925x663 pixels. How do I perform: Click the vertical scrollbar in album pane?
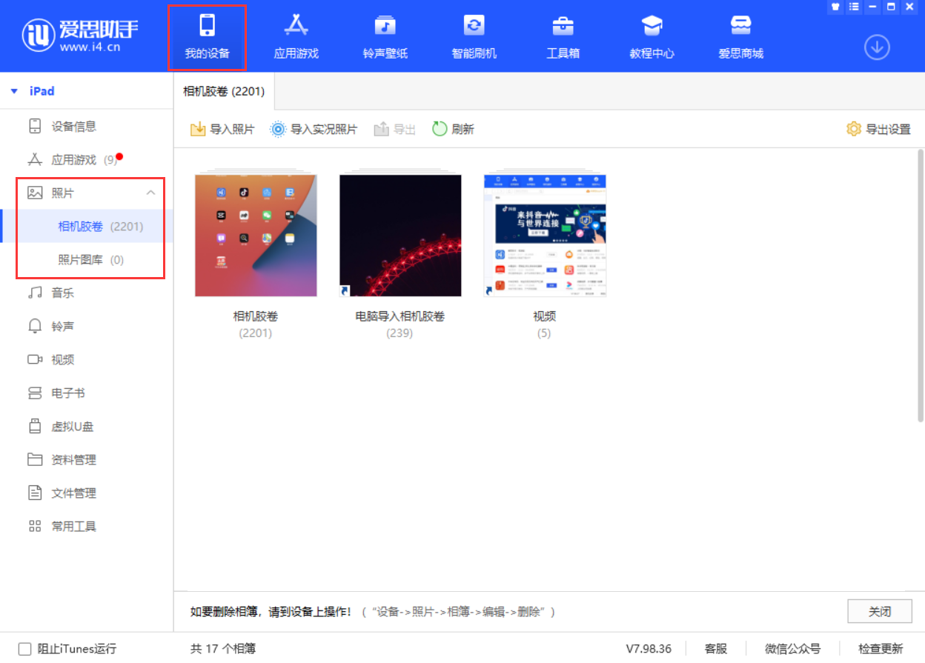[921, 296]
